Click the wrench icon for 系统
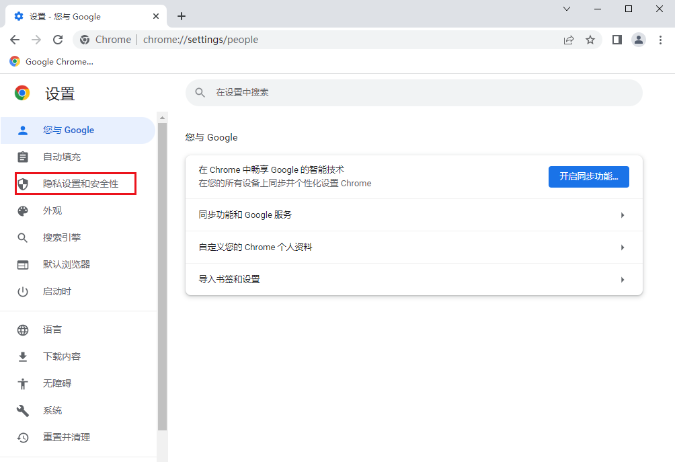Screen dimensions: 675x462 23,410
